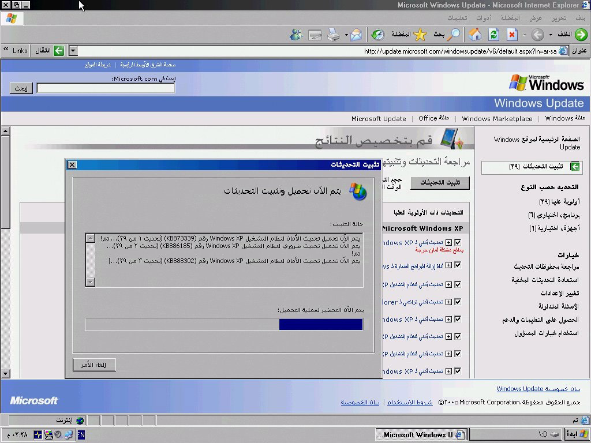Click the Windows logo in the update dialog
This screenshot has height=443, width=591.
358,192
